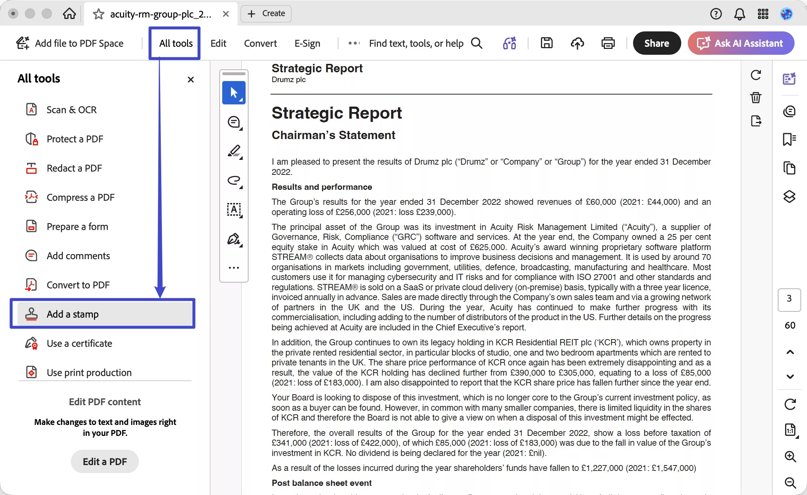Open the bookmarks panel icon
The width and height of the screenshot is (807, 495).
coord(789,139)
